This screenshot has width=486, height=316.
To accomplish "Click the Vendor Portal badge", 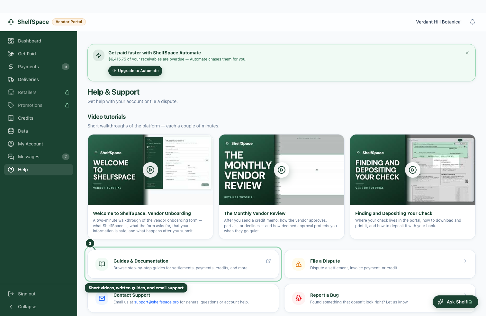I will (x=69, y=22).
